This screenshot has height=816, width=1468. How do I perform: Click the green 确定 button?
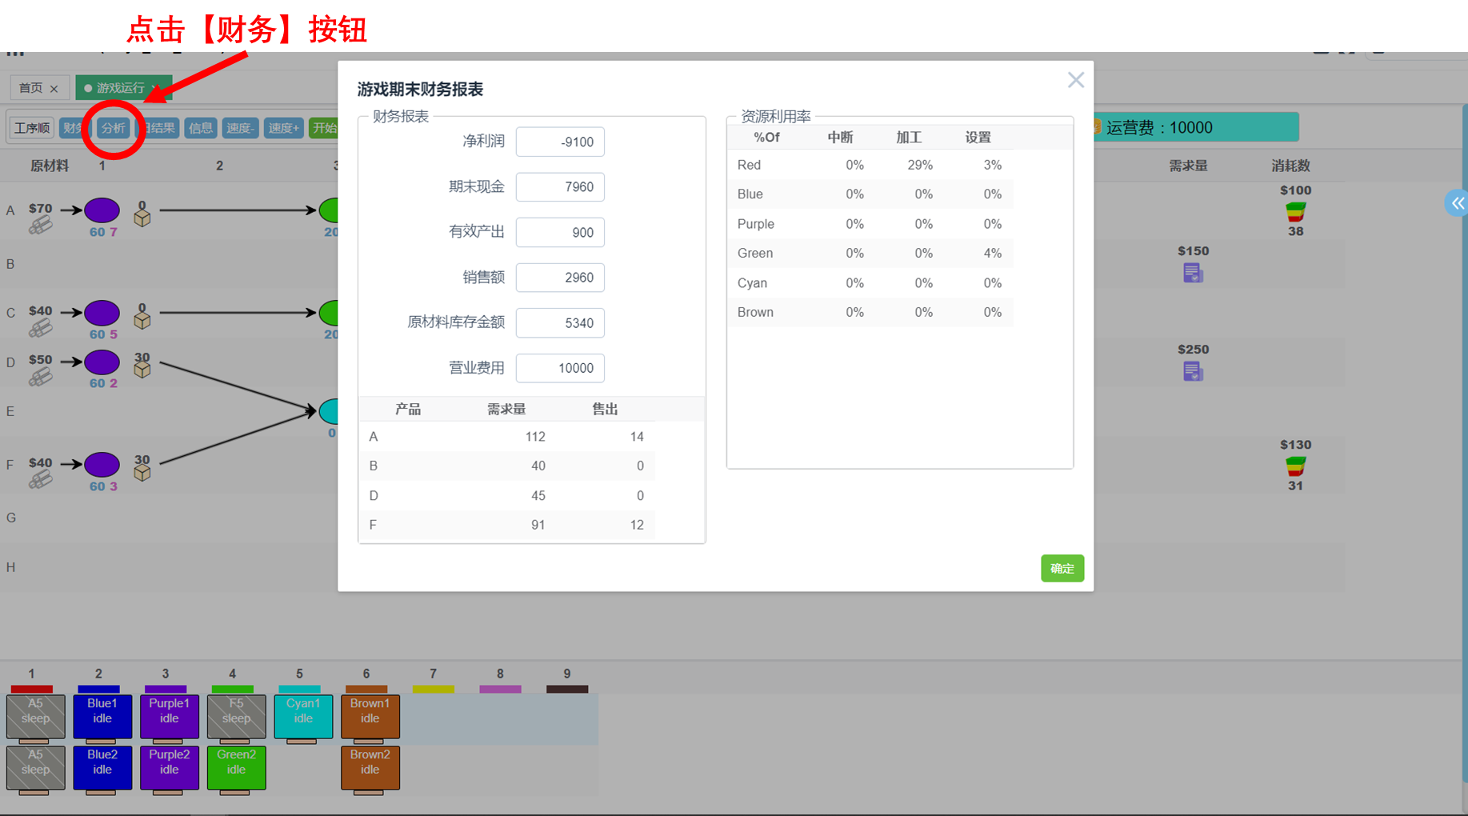1062,568
